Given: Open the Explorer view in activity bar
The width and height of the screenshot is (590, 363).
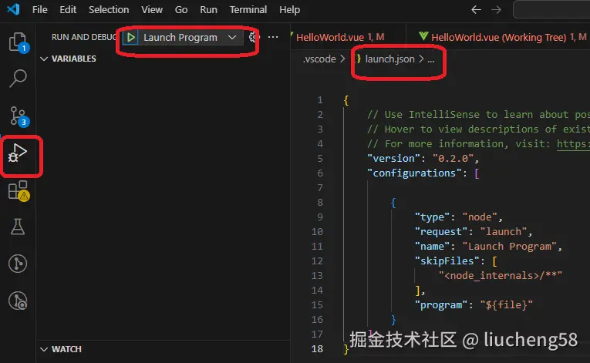Looking at the screenshot, I should [18, 42].
